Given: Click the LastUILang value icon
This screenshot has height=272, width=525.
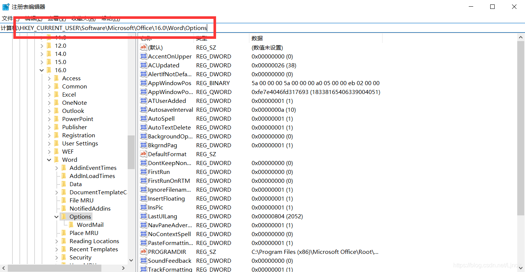Looking at the screenshot, I should coord(144,216).
